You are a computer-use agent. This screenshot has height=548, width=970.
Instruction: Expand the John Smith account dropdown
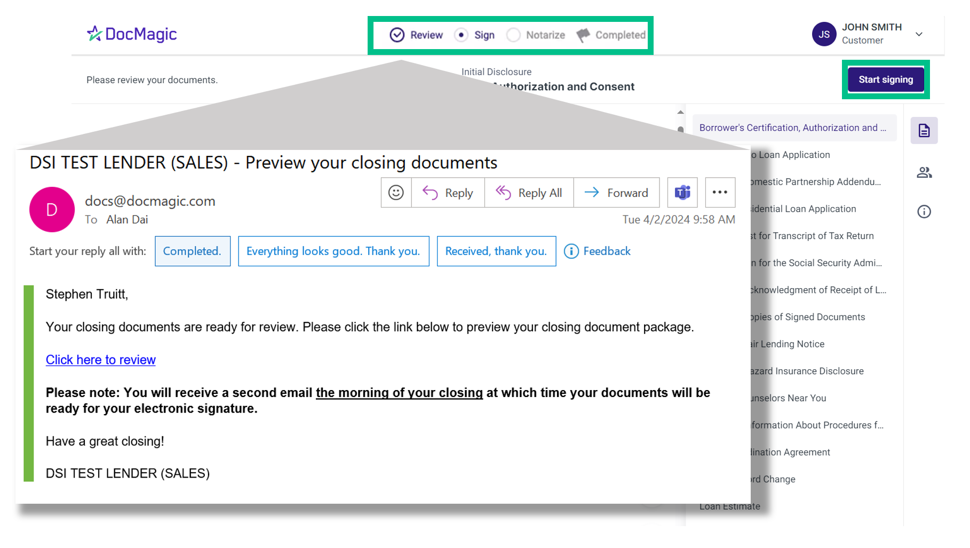919,34
